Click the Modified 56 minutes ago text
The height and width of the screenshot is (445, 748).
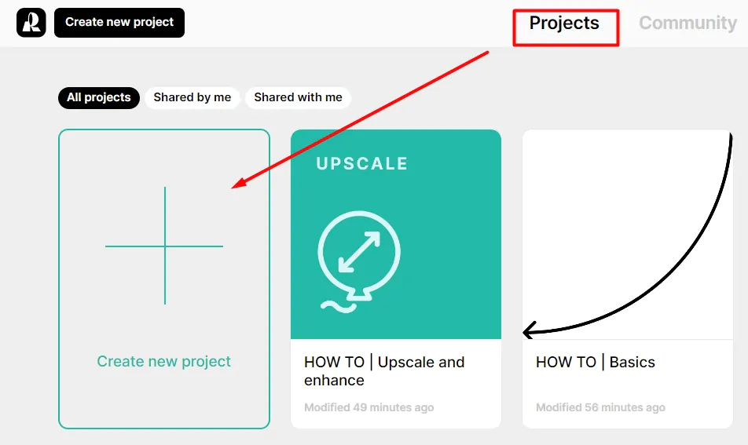click(600, 407)
